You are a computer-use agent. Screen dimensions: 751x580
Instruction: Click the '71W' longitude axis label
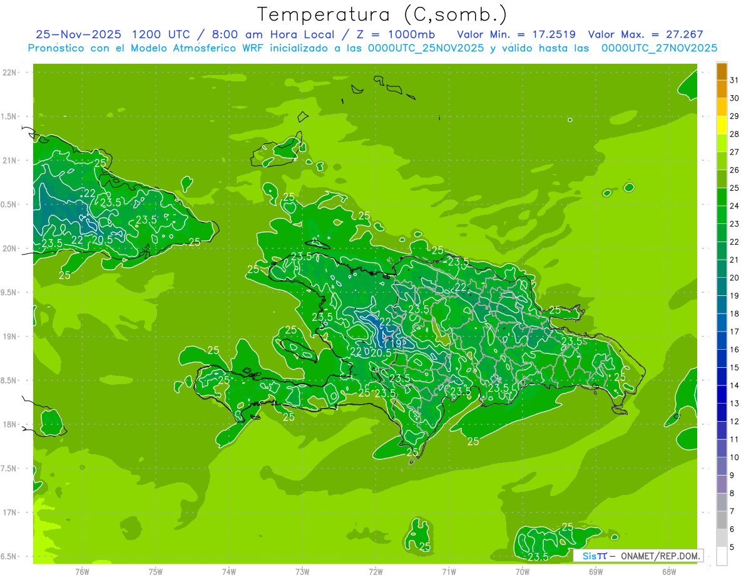tap(449, 571)
